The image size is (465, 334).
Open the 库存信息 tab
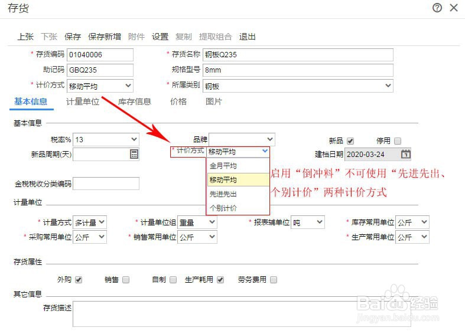[x=135, y=102]
